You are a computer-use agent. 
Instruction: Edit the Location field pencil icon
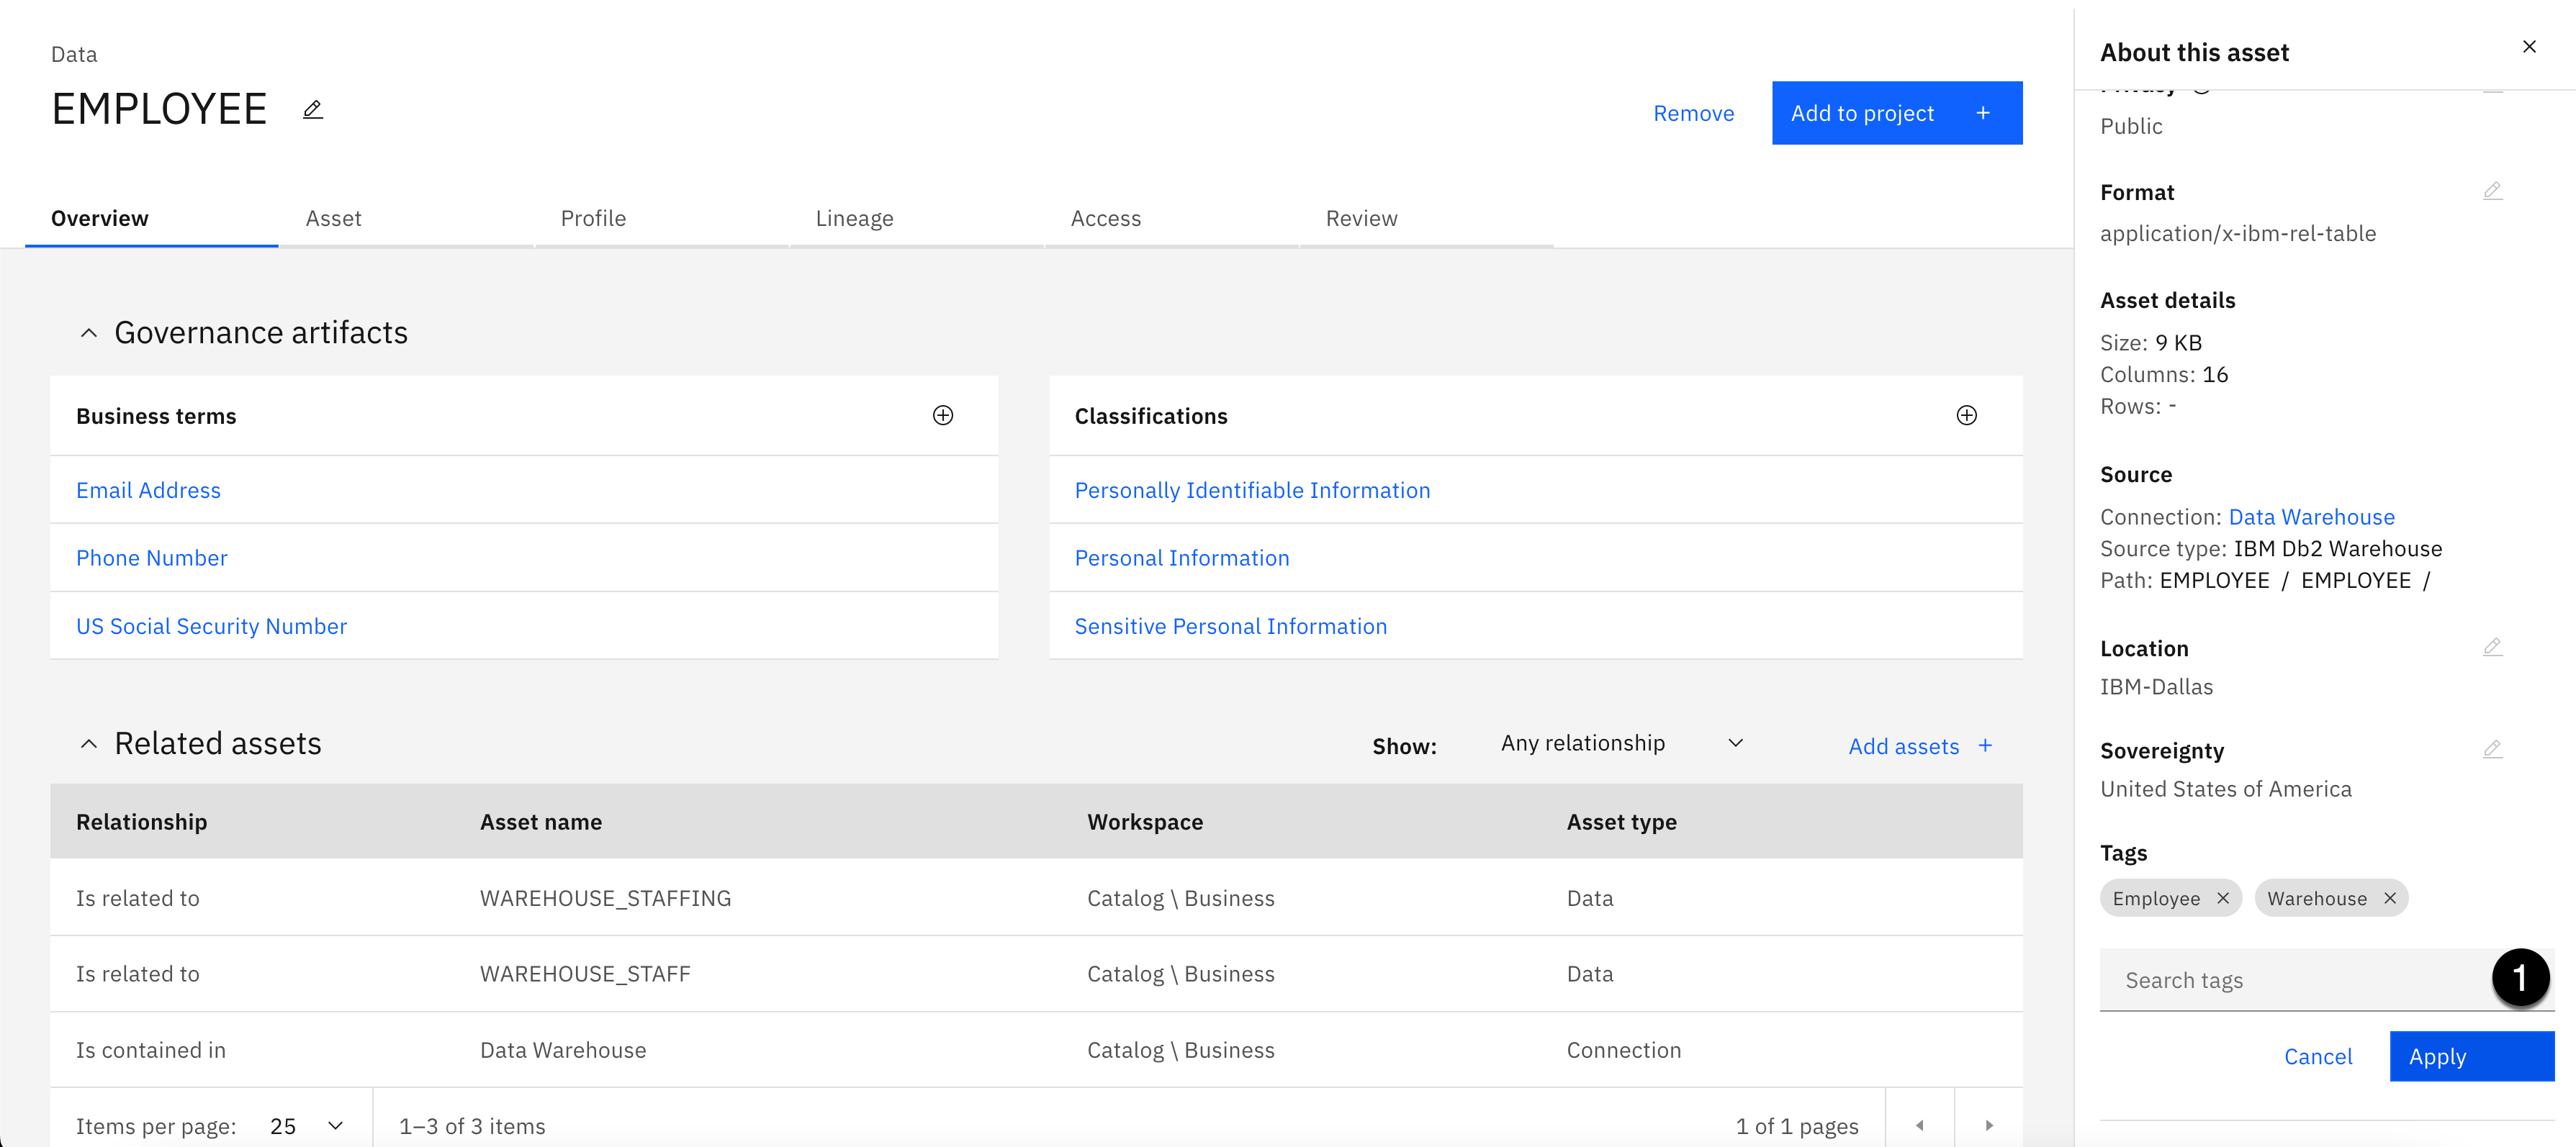2492,648
